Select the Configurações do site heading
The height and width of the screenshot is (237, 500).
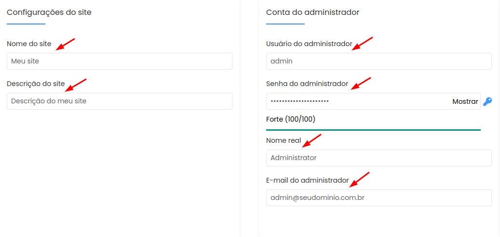(49, 12)
